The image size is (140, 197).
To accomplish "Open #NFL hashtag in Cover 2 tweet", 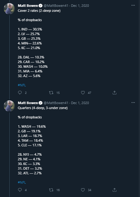I will [x=22, y=85].
